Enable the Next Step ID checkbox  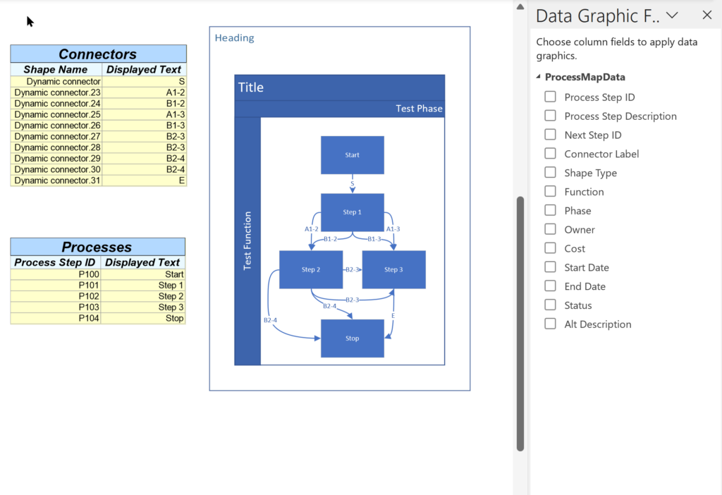tap(550, 135)
